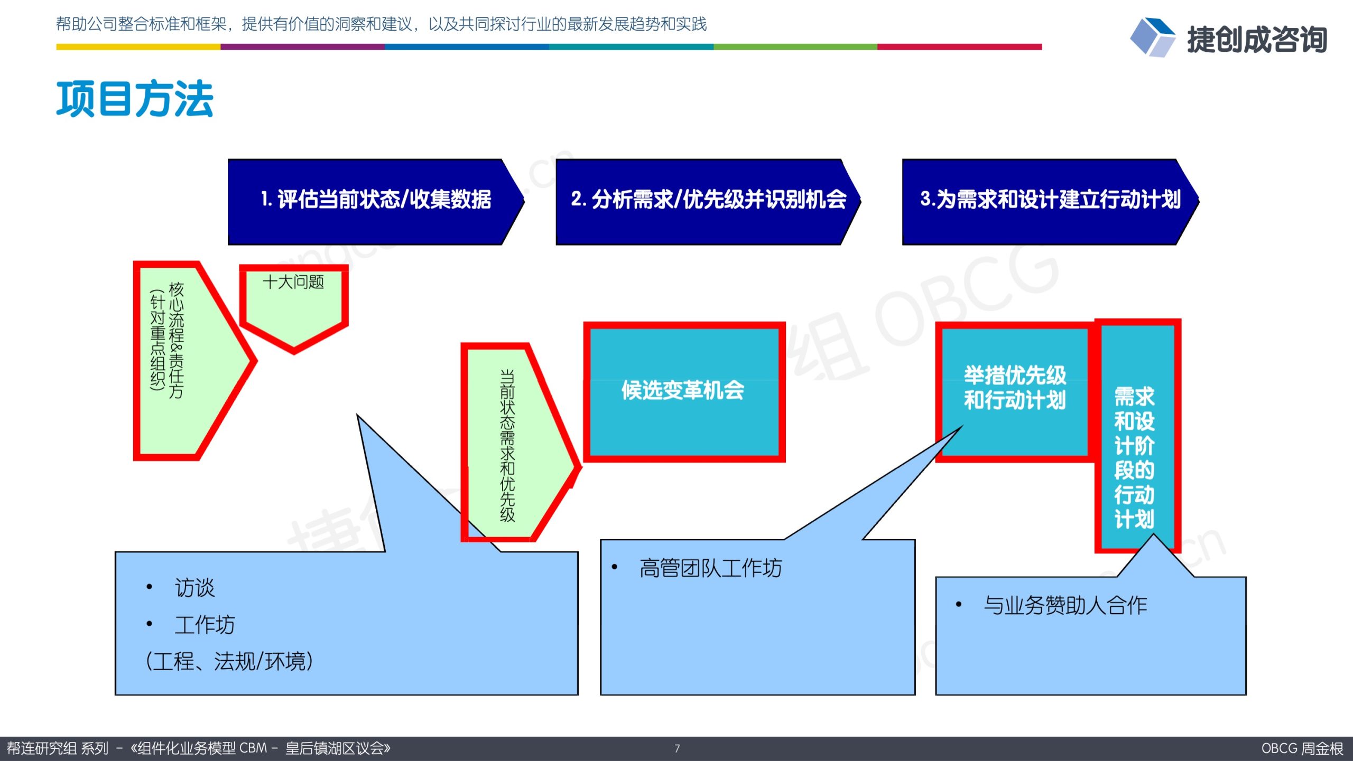Click the footer author text OBCG 周金根
The width and height of the screenshot is (1353, 761).
(1302, 748)
